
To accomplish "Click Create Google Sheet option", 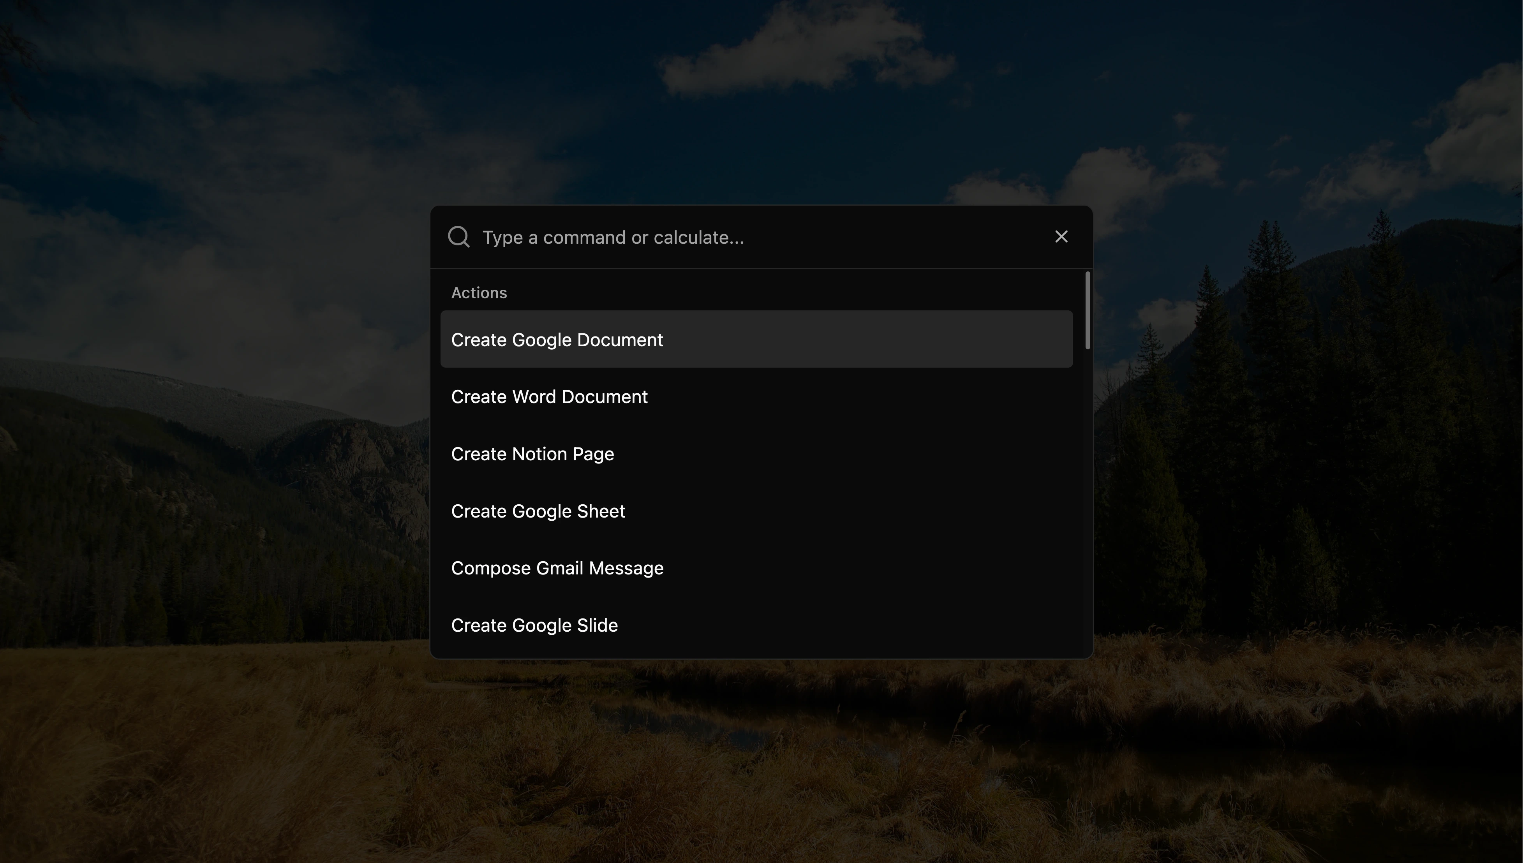I will point(538,511).
